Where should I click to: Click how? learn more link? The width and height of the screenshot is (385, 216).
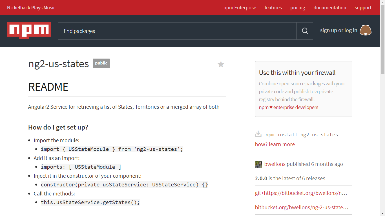pos(275,144)
